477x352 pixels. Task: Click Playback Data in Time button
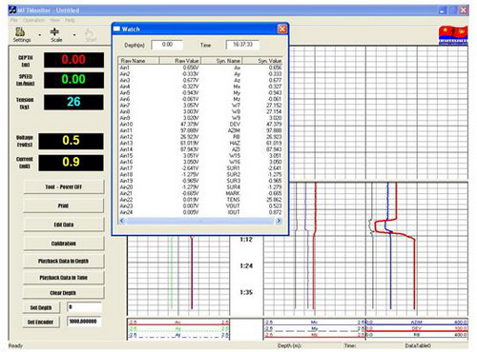tap(64, 278)
